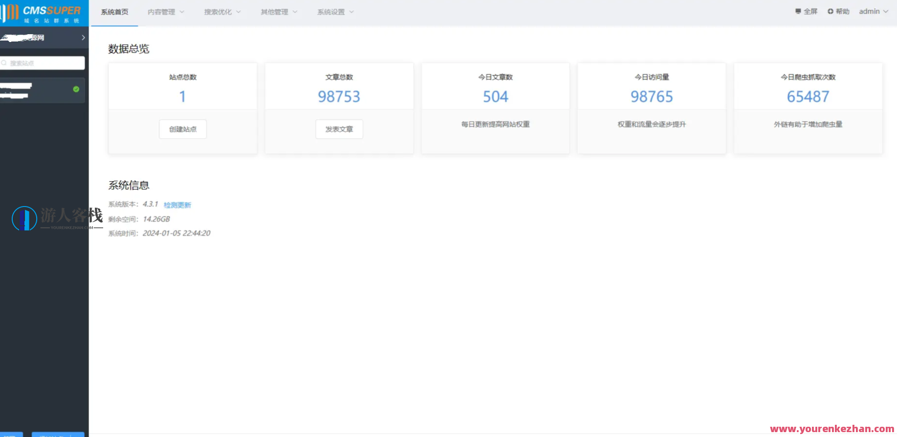This screenshot has width=897, height=437.
Task: Click the 发表文章 button
Action: tap(339, 129)
